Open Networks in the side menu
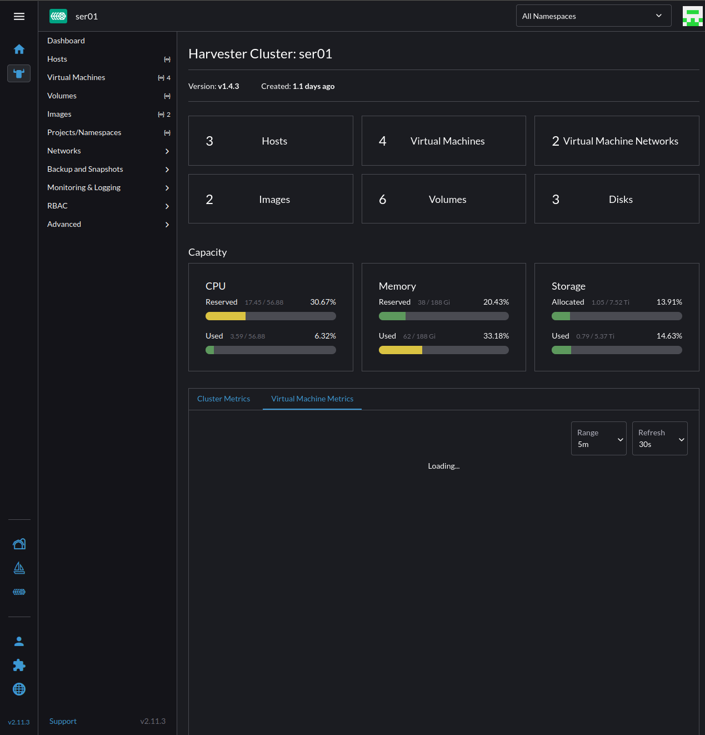705x735 pixels. tap(64, 151)
